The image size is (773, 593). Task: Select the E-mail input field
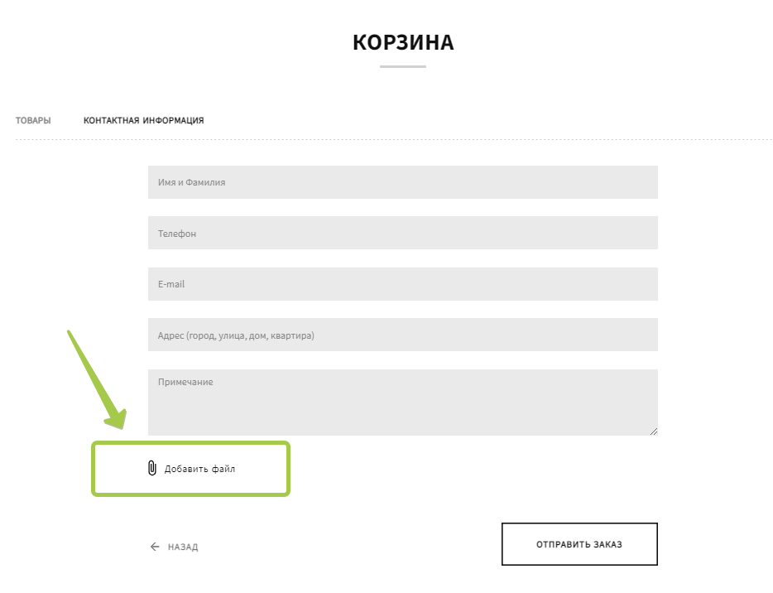(x=402, y=284)
